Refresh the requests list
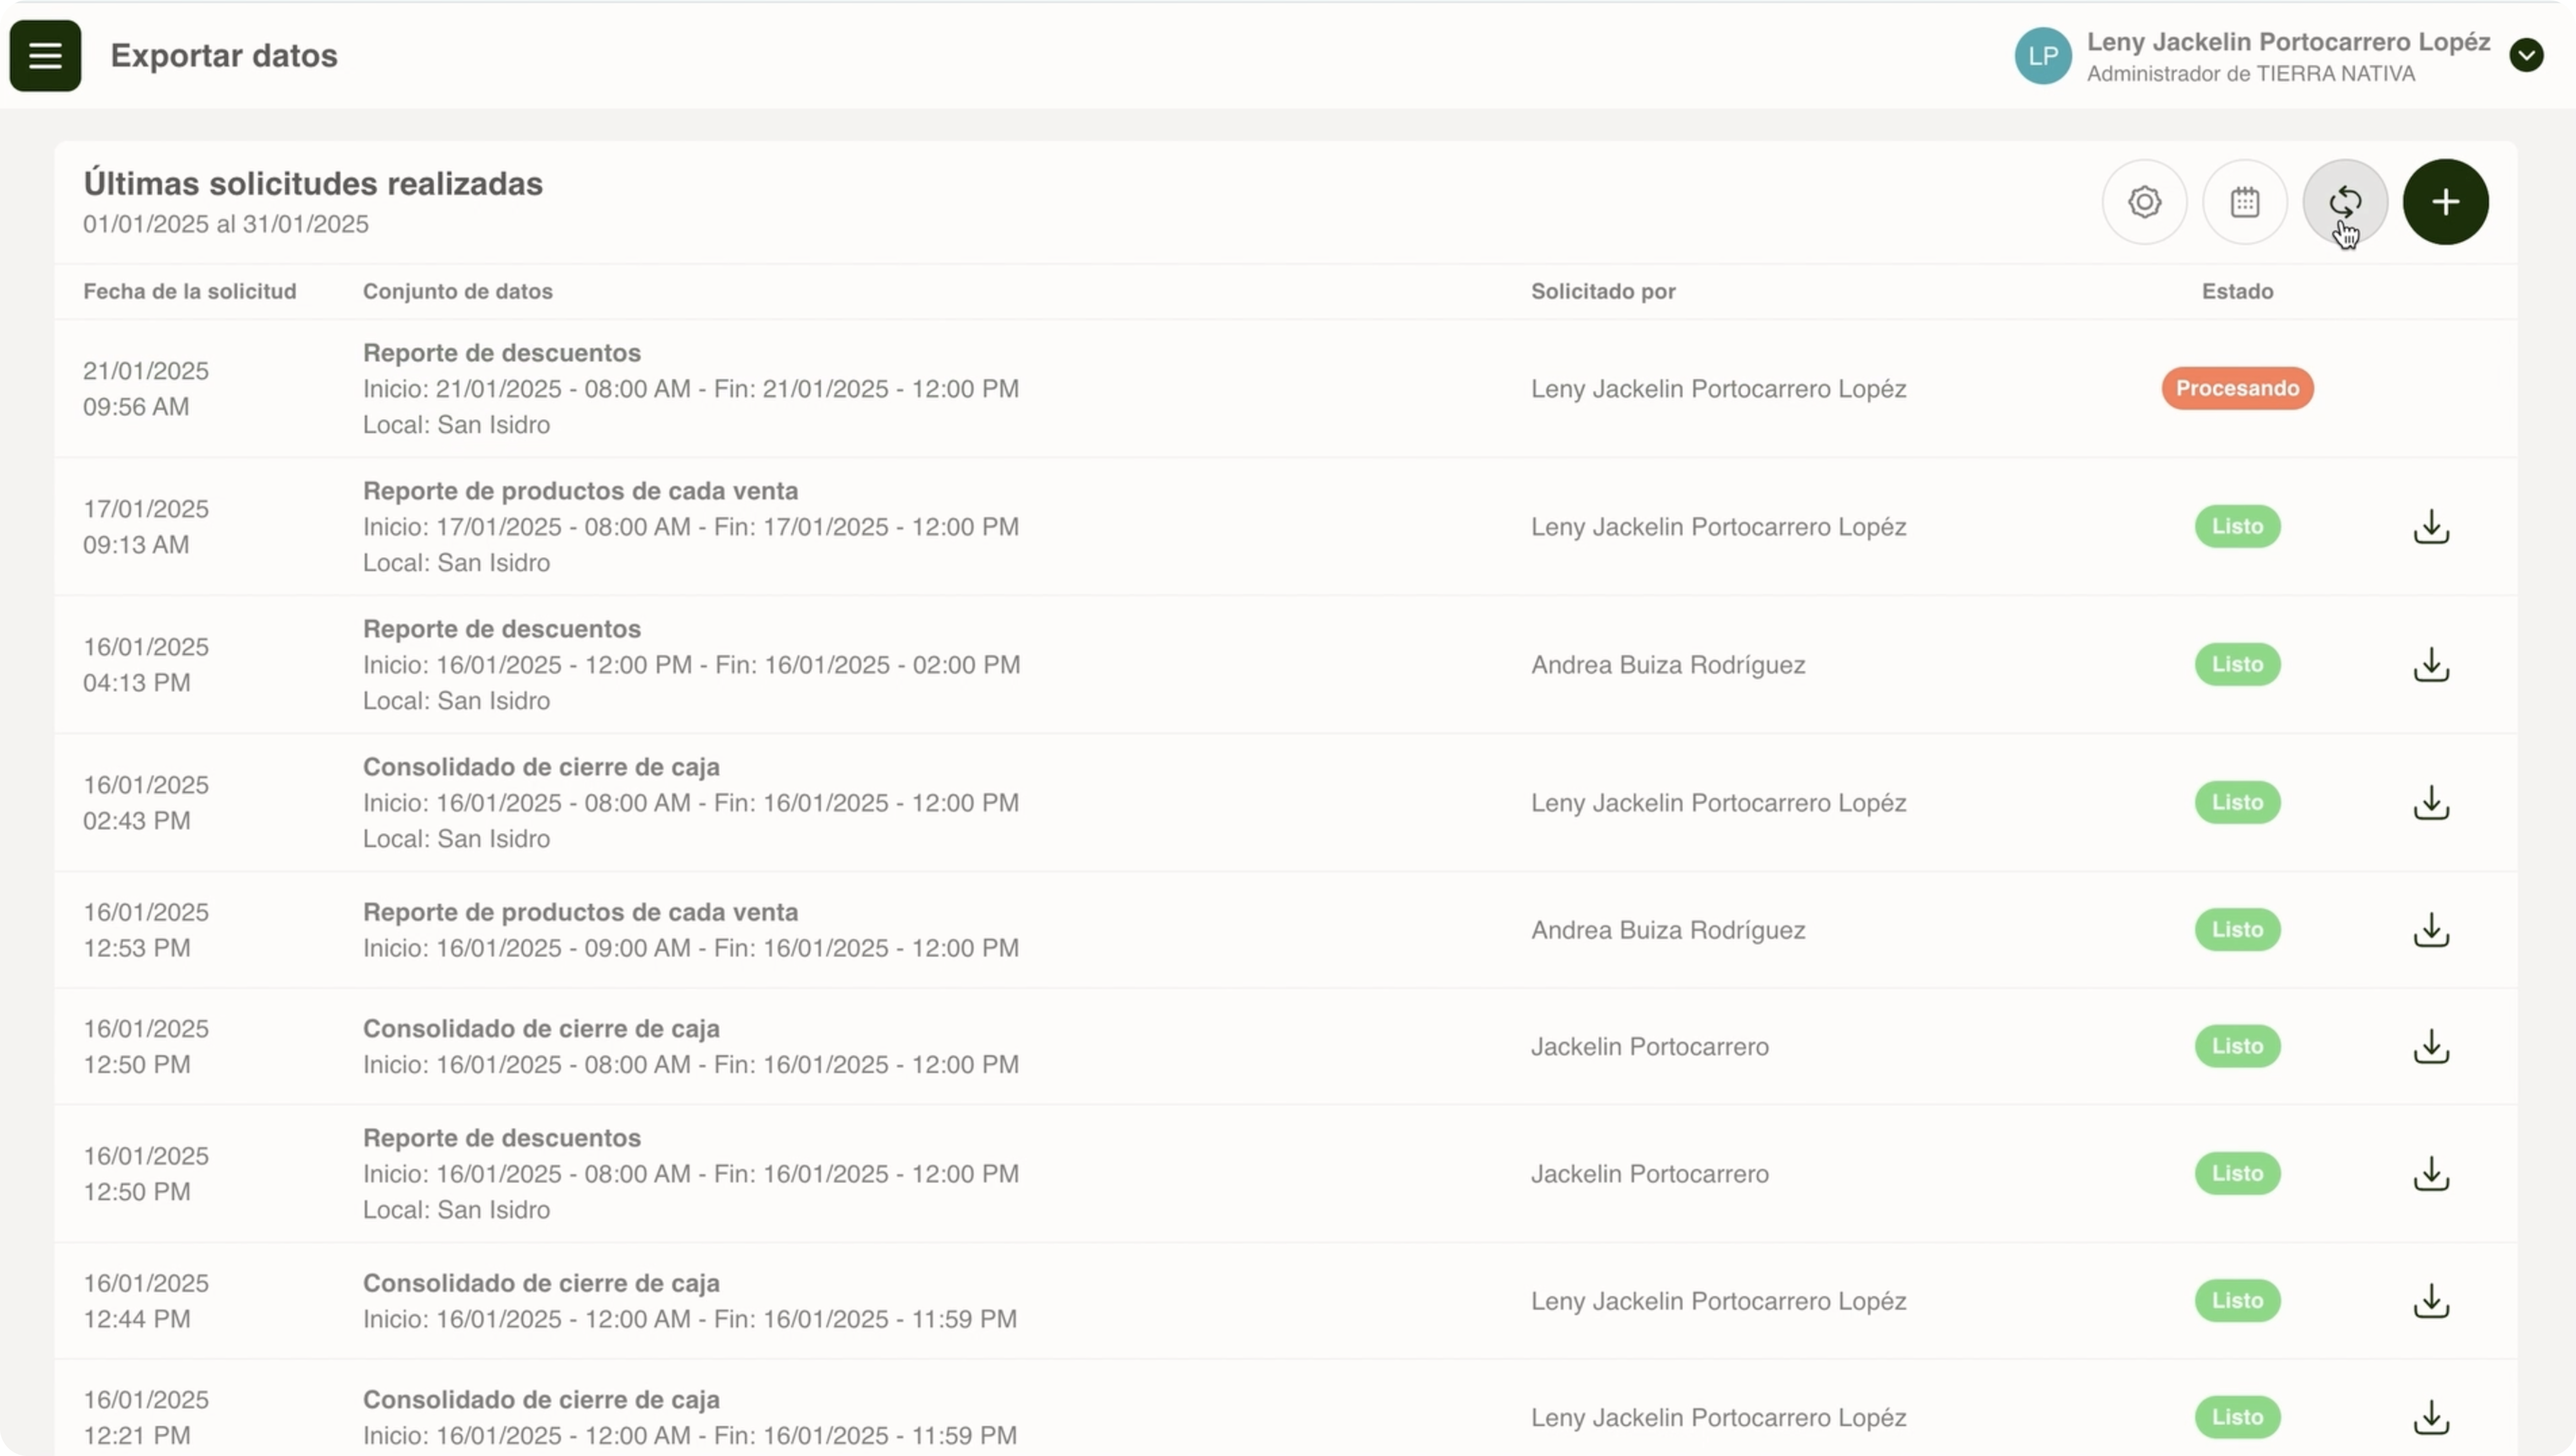This screenshot has width=2576, height=1456. pos(2345,202)
